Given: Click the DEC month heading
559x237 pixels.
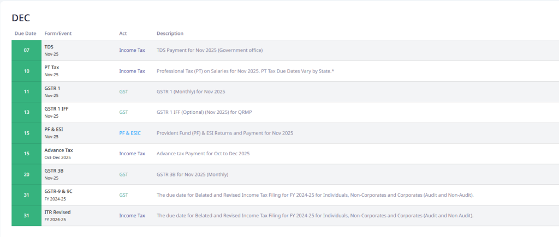Looking at the screenshot, I should (21, 17).
